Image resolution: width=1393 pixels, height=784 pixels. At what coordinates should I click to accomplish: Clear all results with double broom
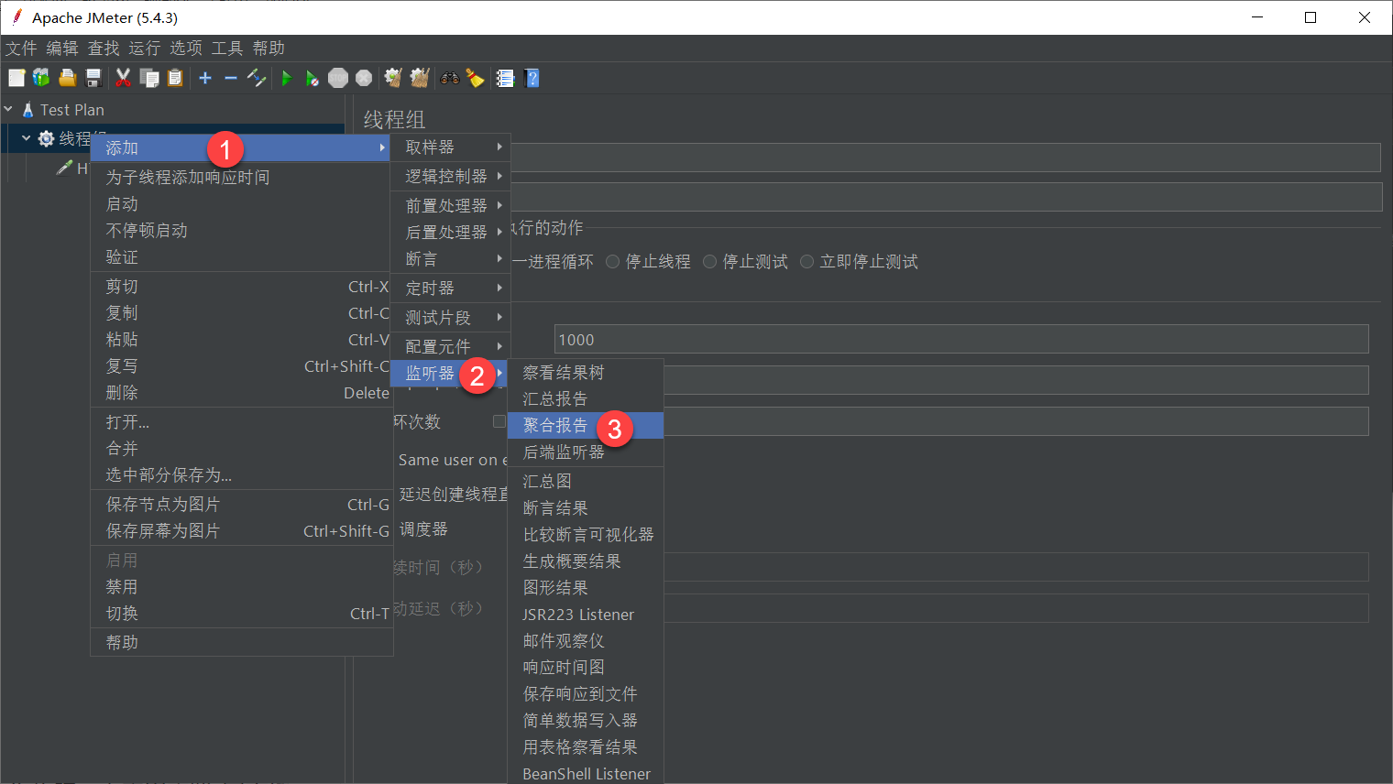point(420,78)
